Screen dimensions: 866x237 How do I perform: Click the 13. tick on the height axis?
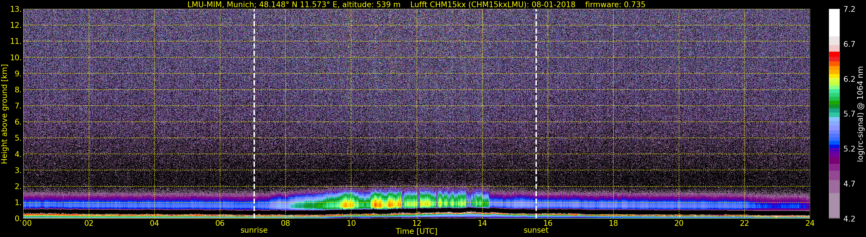(16, 9)
